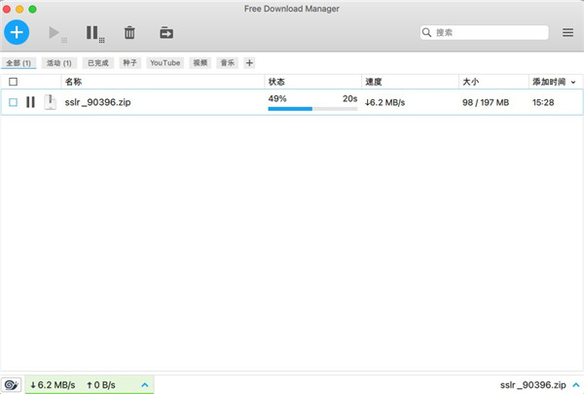Tick the sslr_90396.zip row checkbox
Viewport: 584px width, 394px height.
click(14, 102)
